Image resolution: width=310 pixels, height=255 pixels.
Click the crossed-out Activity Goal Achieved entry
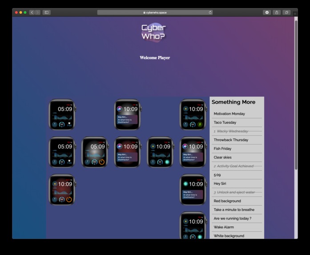[237, 166]
